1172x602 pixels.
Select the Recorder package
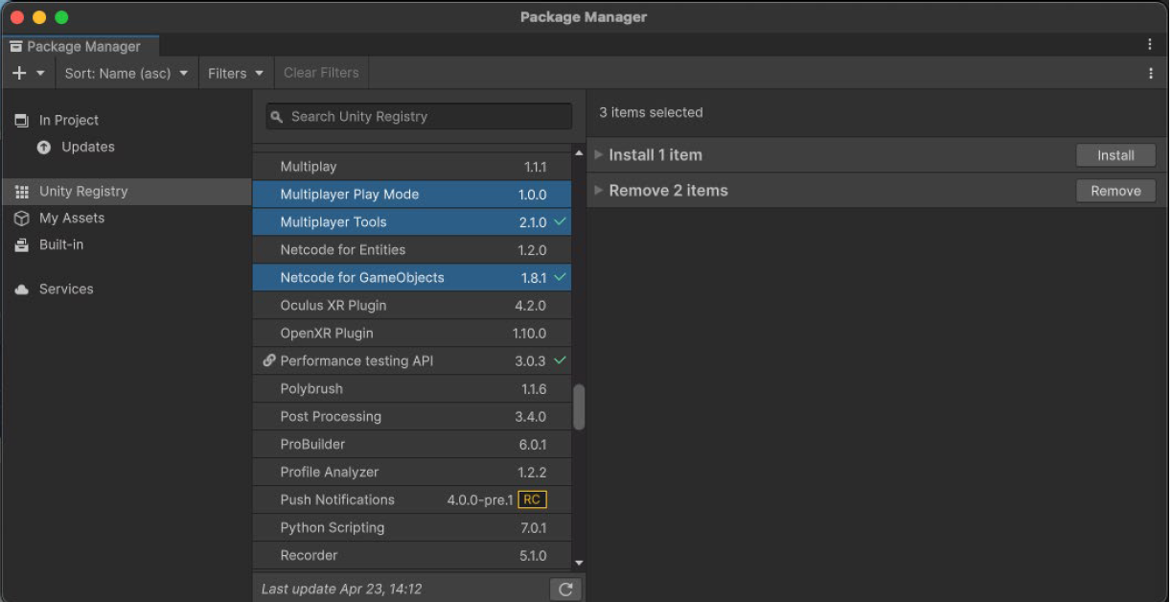point(412,556)
